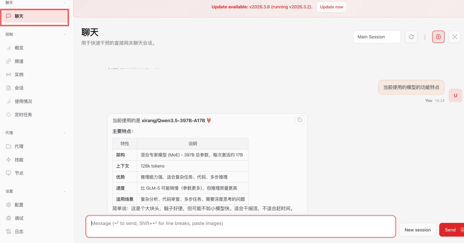Open 频道 link icon in sidebar
This screenshot has width=464, height=243.
(x=9, y=61)
